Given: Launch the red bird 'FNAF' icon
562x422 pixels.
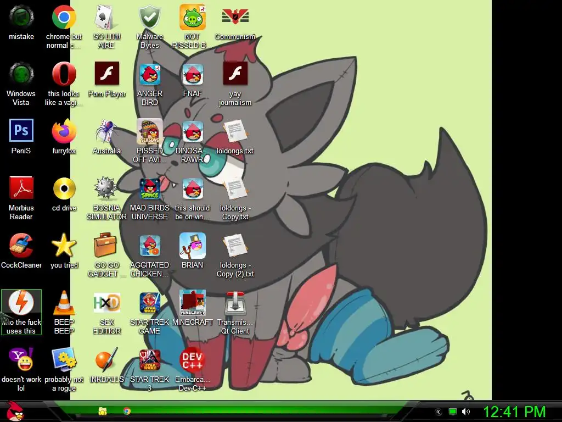Looking at the screenshot, I should coord(193,74).
